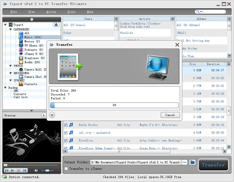This screenshot has width=234, height=182.
Task: Select All (27 Genre) entry
Action: point(74,25)
